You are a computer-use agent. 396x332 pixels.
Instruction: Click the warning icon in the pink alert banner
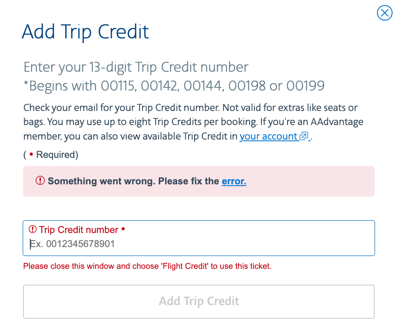tap(40, 181)
